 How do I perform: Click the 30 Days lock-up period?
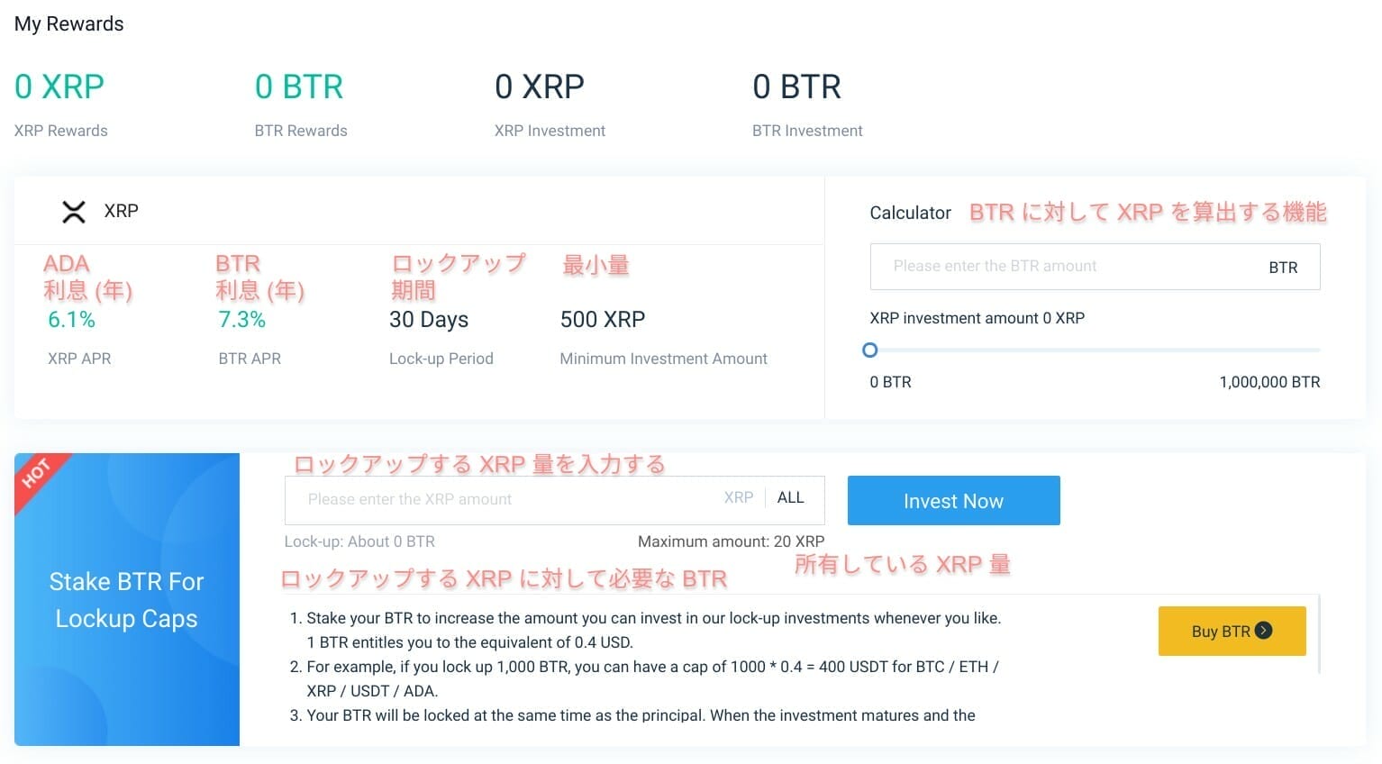(429, 320)
